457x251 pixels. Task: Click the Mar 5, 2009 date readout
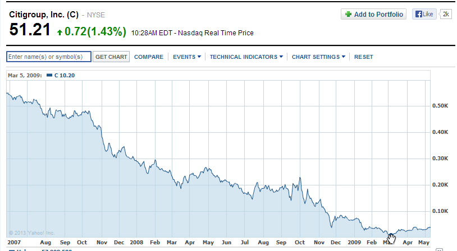point(25,75)
